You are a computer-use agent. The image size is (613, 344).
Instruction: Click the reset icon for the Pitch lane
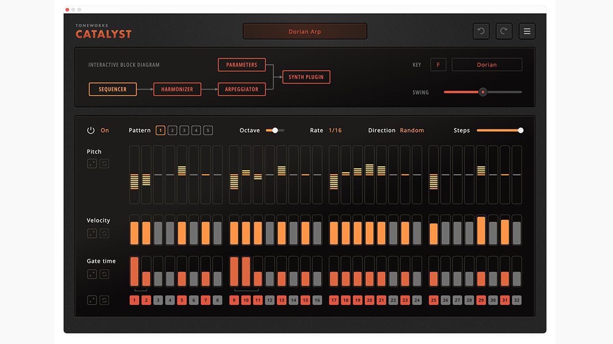point(104,164)
